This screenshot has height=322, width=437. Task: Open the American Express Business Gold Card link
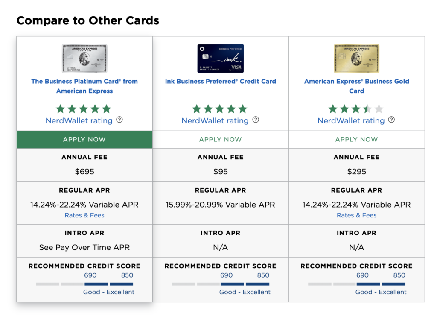pos(356,86)
